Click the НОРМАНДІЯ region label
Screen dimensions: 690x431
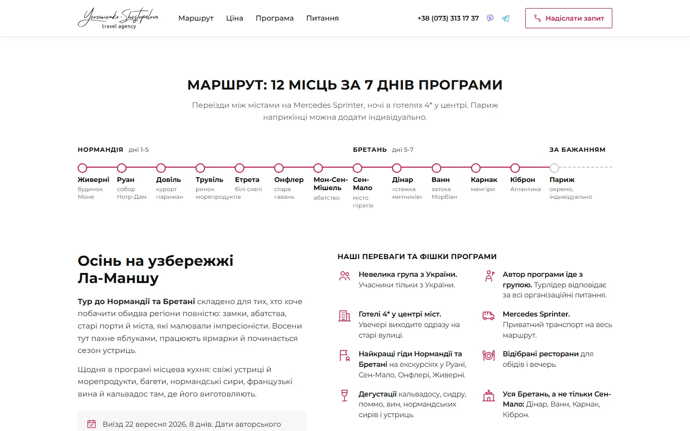101,150
